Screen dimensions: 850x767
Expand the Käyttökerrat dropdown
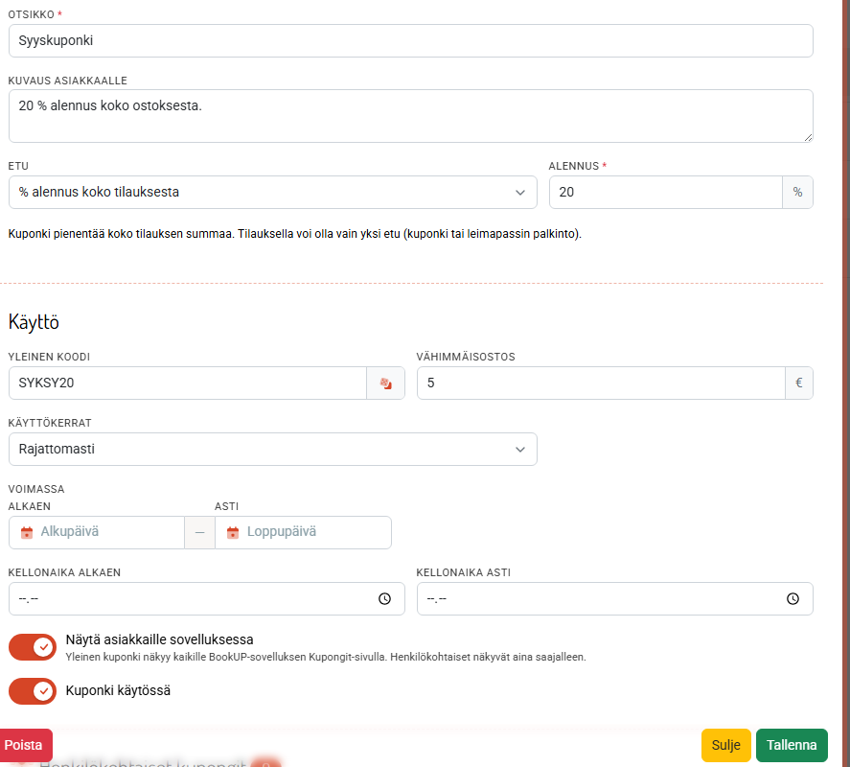pos(273,449)
